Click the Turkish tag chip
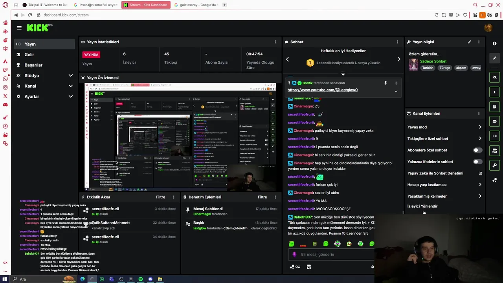Image resolution: width=503 pixels, height=283 pixels. tap(428, 68)
